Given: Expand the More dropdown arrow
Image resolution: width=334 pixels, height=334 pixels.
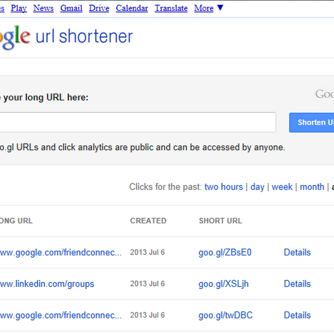Looking at the screenshot, I should point(220,8).
